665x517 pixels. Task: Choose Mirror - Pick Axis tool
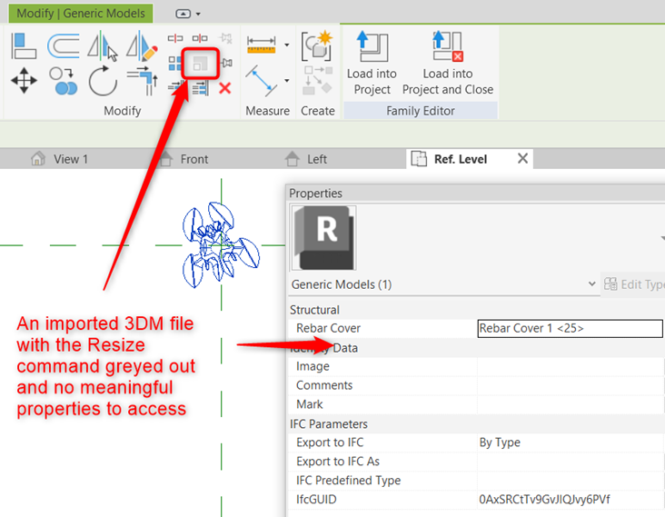104,45
